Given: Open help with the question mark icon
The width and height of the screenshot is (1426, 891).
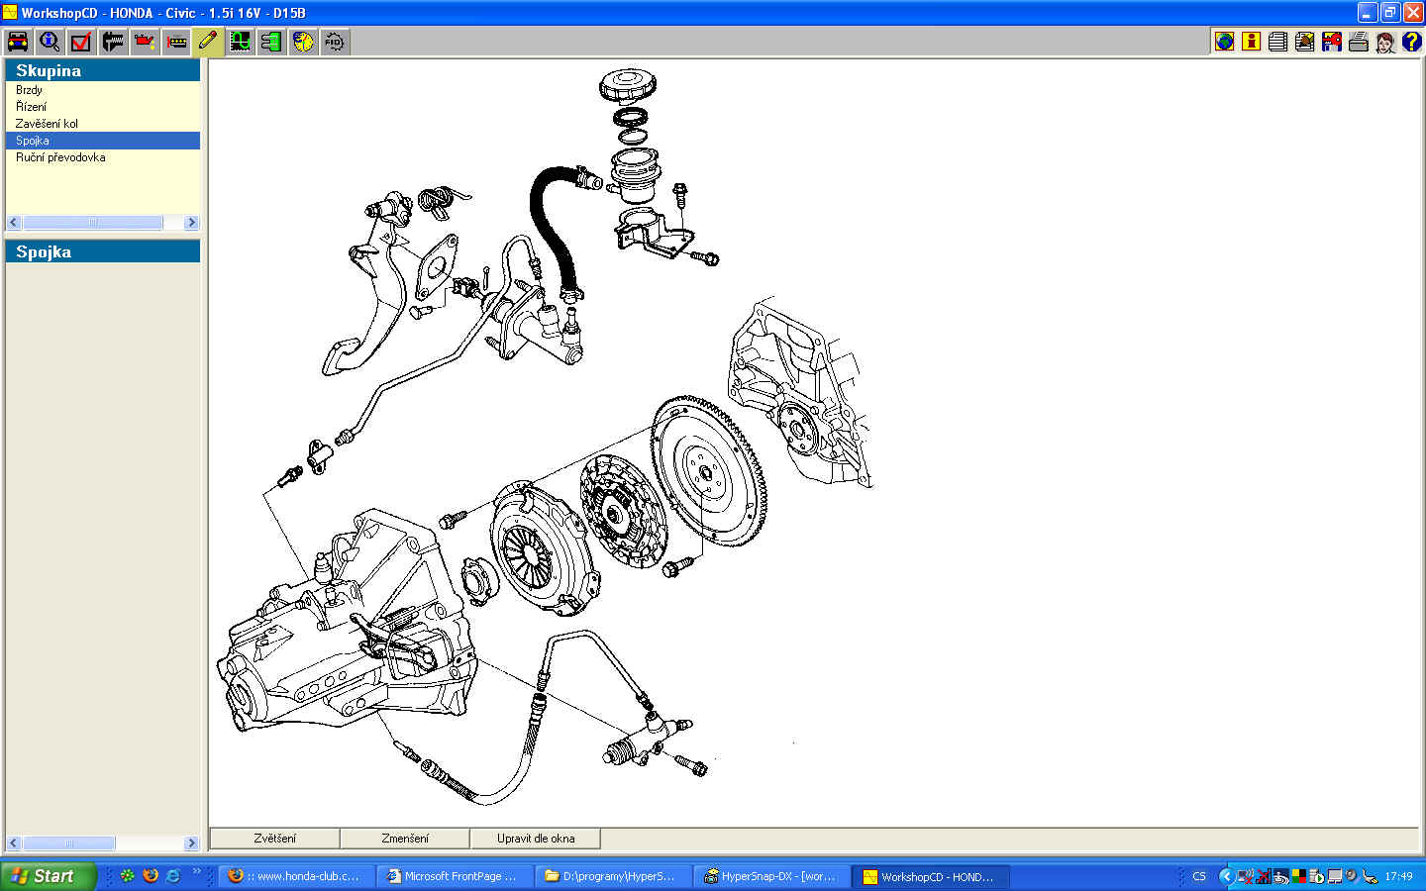Looking at the screenshot, I should [1412, 42].
